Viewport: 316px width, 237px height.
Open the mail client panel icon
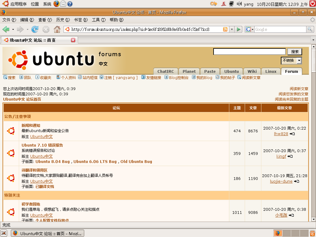[x=63, y=4]
